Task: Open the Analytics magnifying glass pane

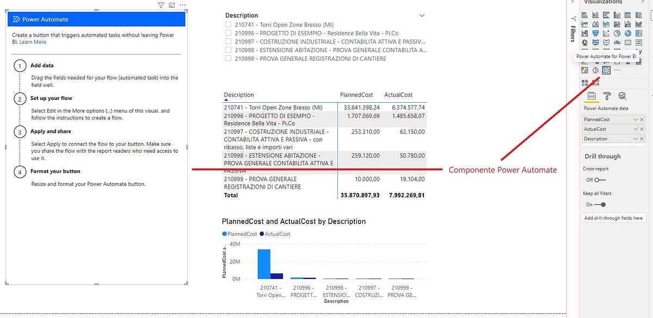Action: pyautogui.click(x=622, y=96)
